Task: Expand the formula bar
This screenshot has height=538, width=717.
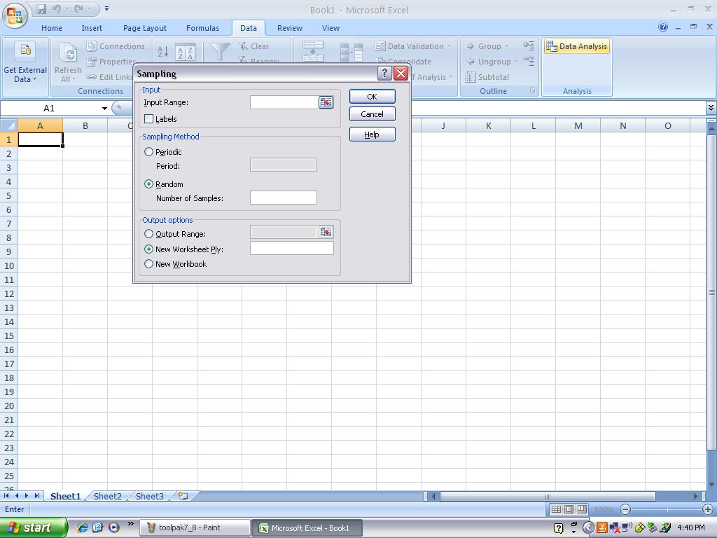Action: click(x=711, y=108)
